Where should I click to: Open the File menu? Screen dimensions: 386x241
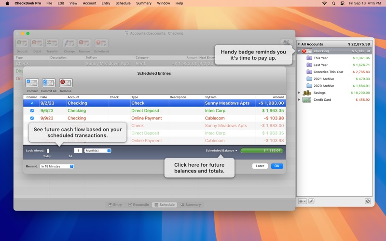pos(49,3)
